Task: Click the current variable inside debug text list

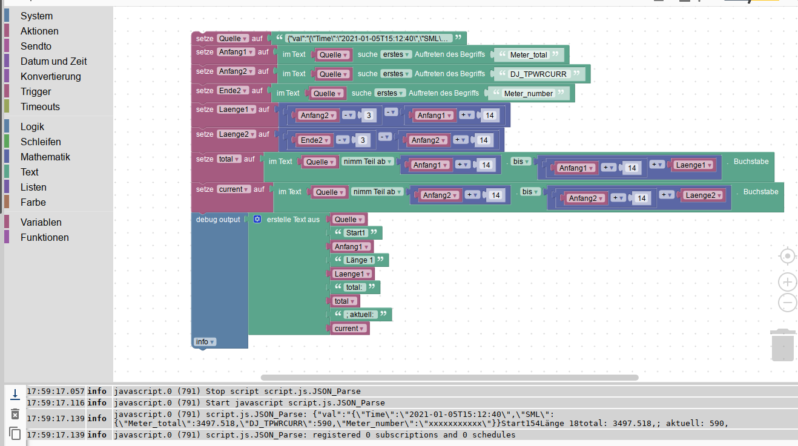Action: (350, 329)
